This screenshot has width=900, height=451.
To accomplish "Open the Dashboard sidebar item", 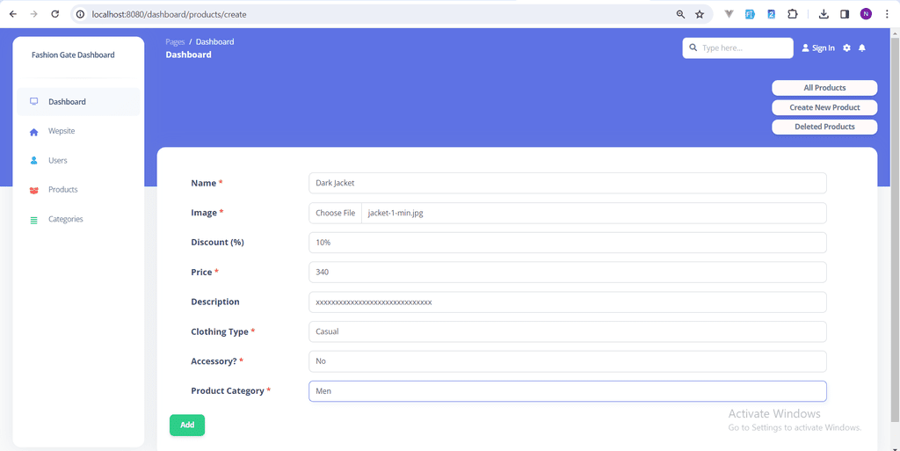I will coord(78,102).
